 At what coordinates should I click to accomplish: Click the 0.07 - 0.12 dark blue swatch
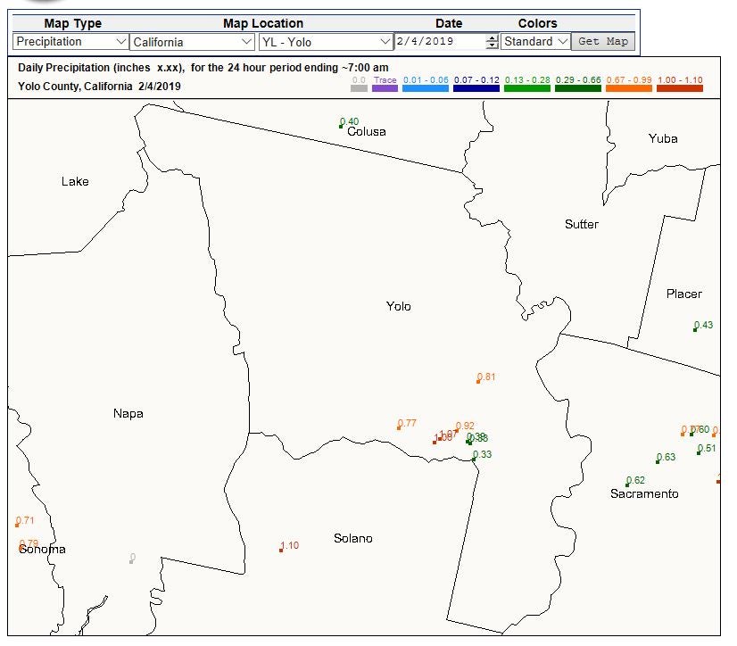(x=476, y=88)
